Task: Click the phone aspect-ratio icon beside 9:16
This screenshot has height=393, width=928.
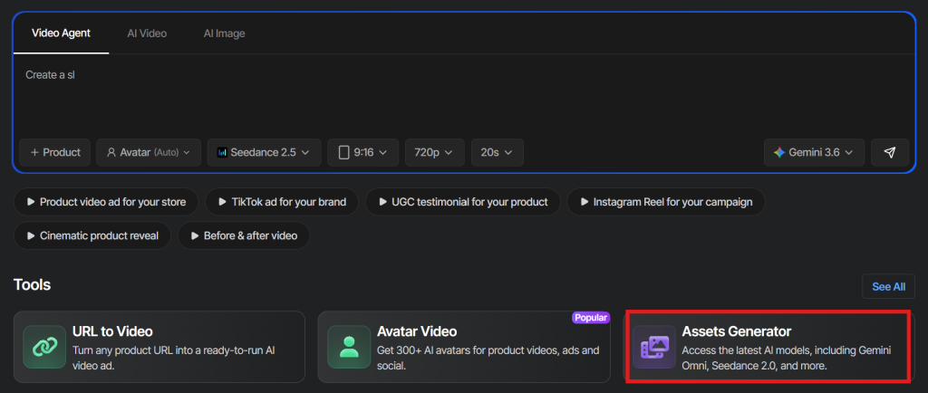Action: [343, 152]
